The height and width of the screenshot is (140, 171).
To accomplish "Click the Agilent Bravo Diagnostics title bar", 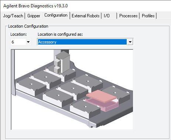I will point(35,6).
